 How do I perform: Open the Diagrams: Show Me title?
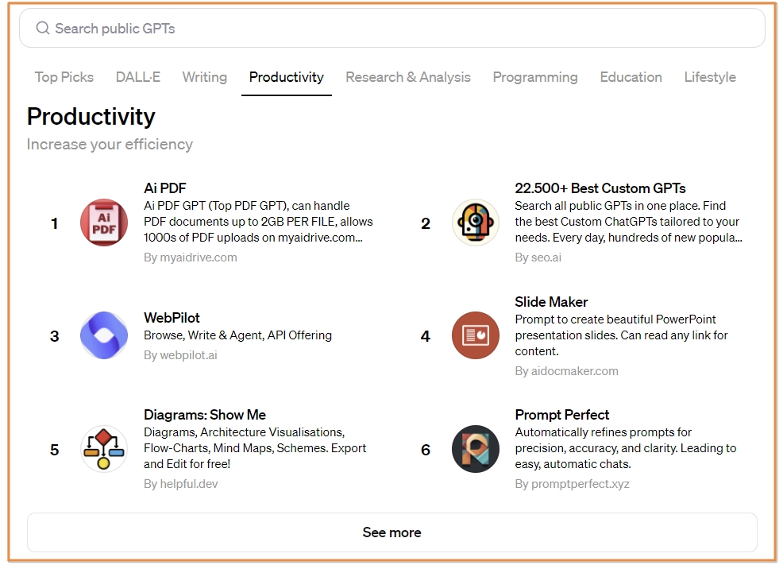tap(205, 415)
